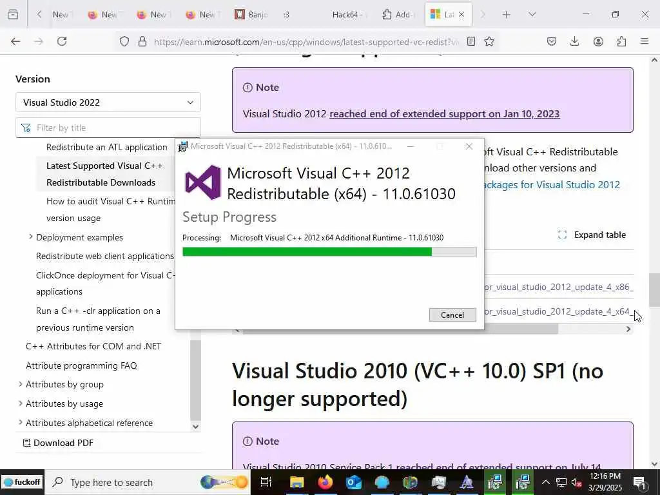Click the Download PDF icon

point(26,443)
